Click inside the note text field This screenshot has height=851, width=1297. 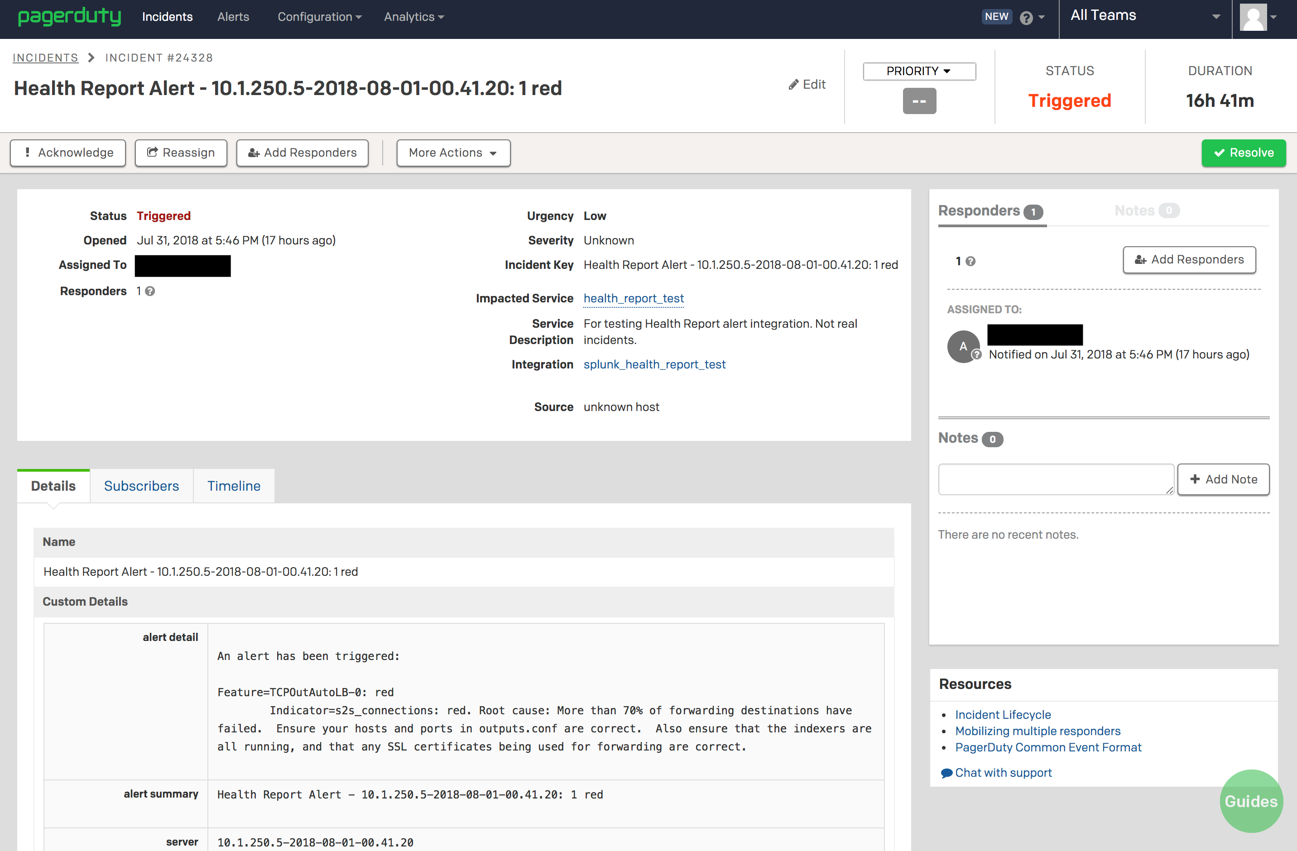(1056, 479)
